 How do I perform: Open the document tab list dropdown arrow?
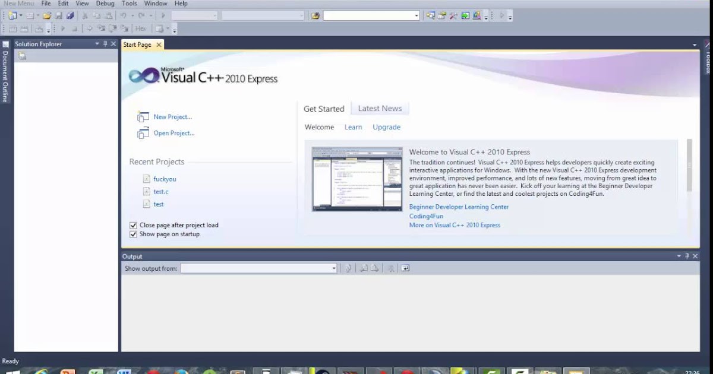point(695,45)
